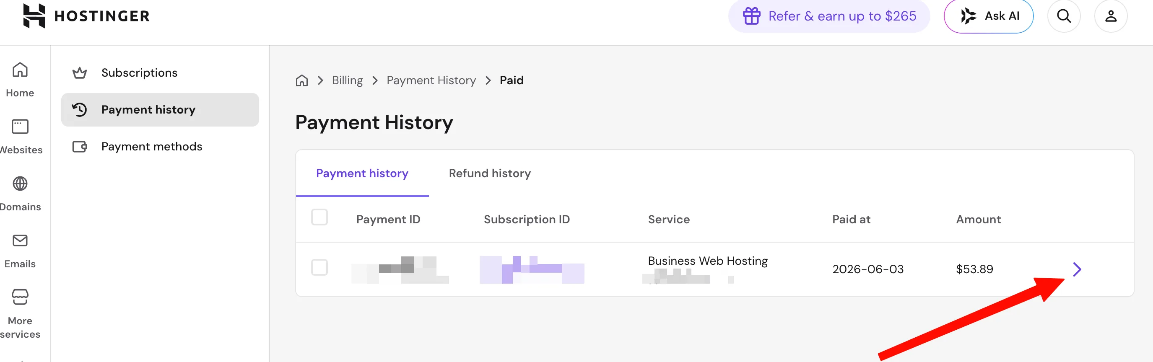This screenshot has height=362, width=1153.
Task: Go to the Payment History breadcrumb
Action: pos(431,80)
